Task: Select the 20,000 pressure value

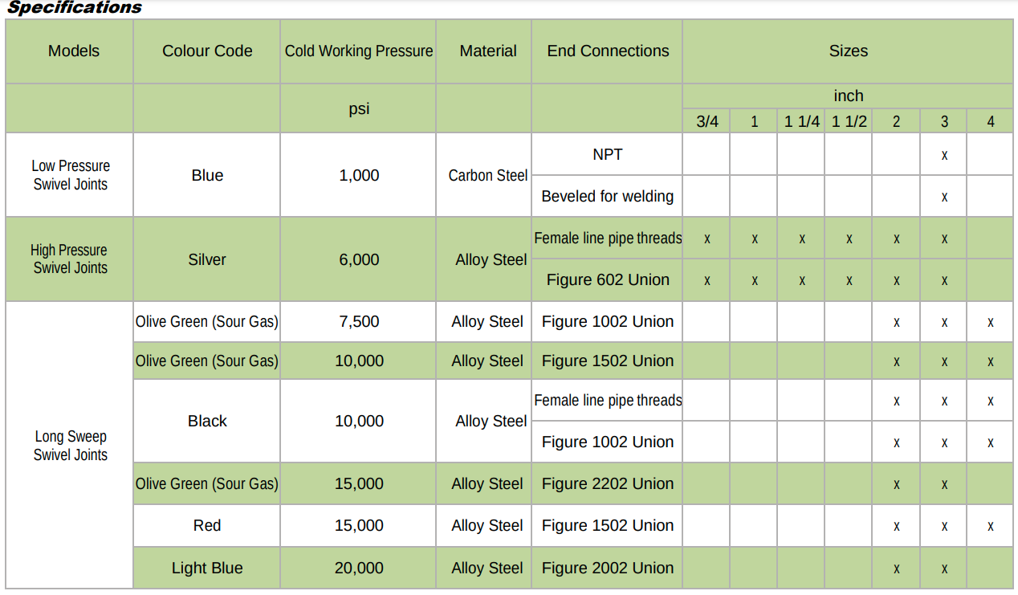Action: 359,568
